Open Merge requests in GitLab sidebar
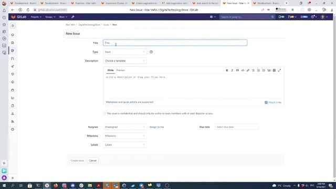The height and width of the screenshot is (189, 336). 13,58
